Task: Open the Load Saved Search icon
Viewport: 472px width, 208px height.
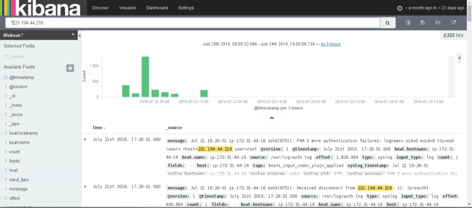Action: [438, 23]
